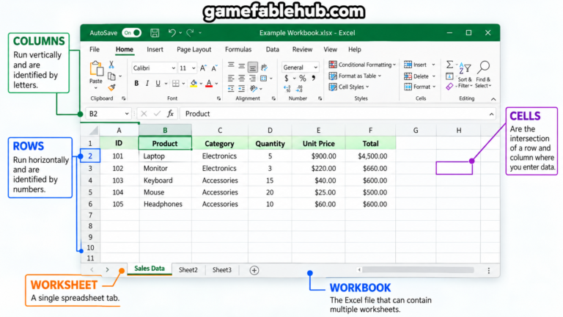The image size is (563, 317).
Task: Apply percent style
Action: pyautogui.click(x=302, y=78)
